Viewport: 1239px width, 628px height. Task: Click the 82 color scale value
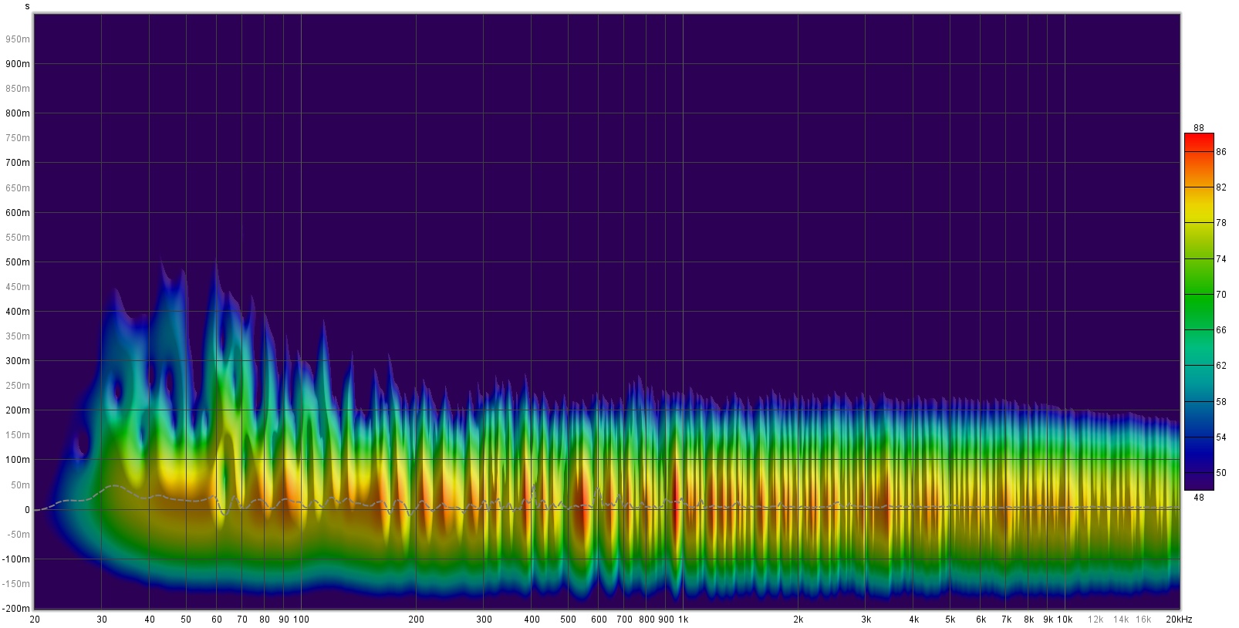[1221, 187]
